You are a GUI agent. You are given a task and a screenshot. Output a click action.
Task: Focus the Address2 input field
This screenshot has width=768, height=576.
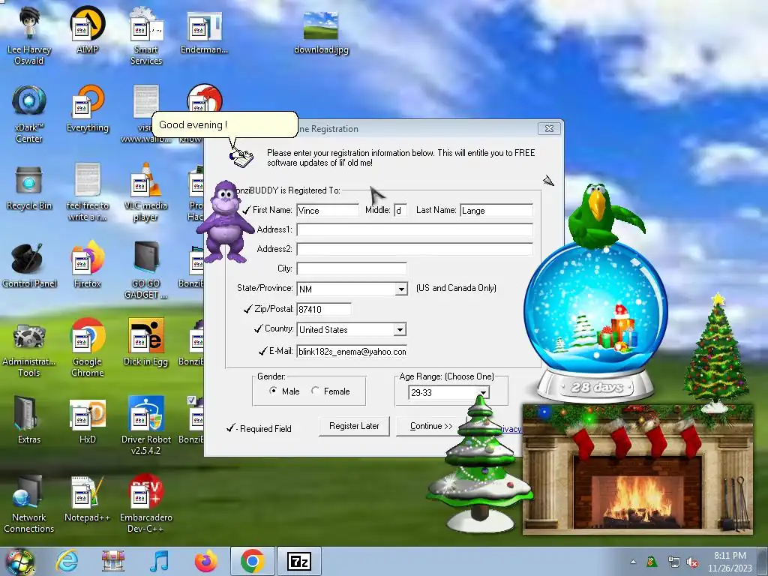414,249
